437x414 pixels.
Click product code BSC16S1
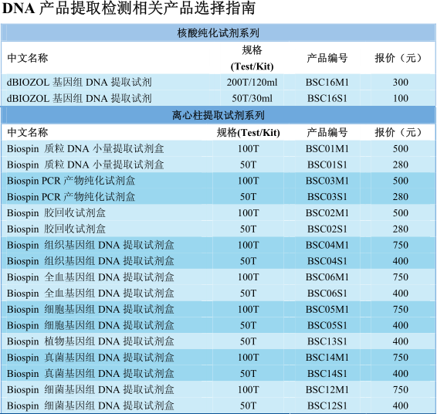tap(327, 98)
